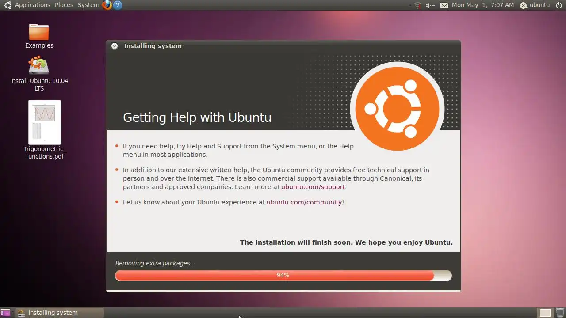Select the Examples folder on desktop
566x318 pixels.
39,36
